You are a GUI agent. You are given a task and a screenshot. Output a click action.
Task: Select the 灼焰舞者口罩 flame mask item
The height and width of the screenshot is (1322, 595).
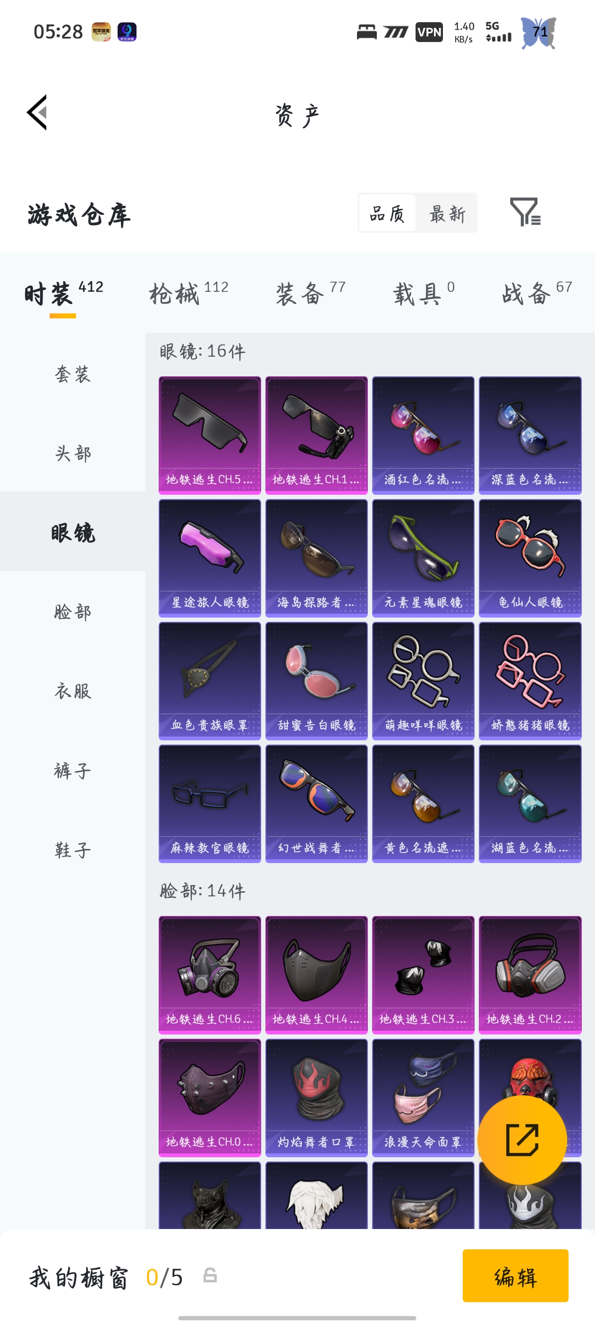pos(316,1098)
